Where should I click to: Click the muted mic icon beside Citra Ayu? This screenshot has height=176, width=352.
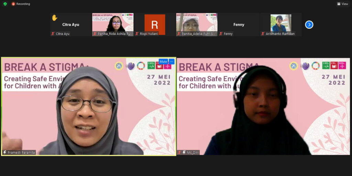pyautogui.click(x=53, y=34)
